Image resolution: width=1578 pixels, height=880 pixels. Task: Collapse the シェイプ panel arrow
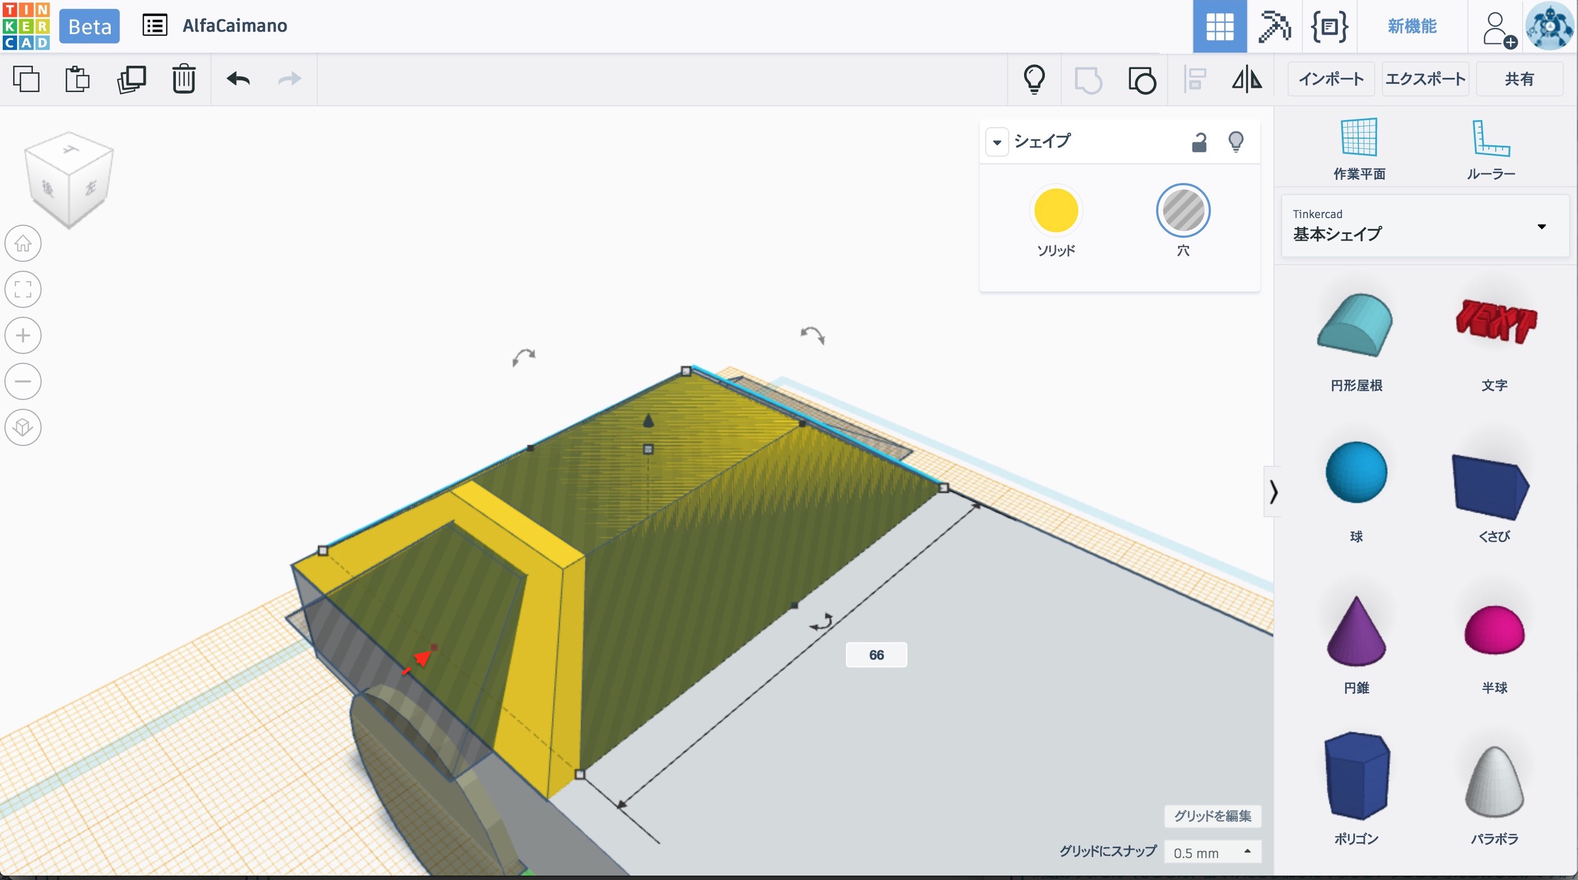[x=997, y=142]
